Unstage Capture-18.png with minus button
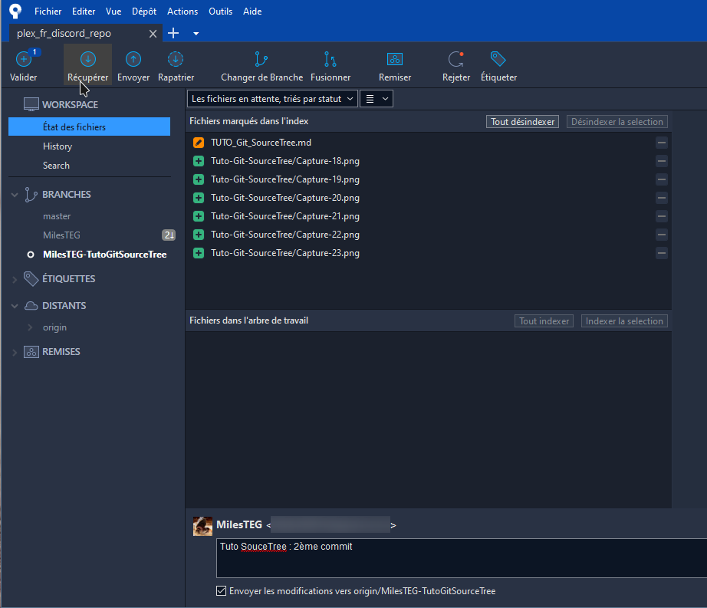The width and height of the screenshot is (707, 608). point(662,161)
